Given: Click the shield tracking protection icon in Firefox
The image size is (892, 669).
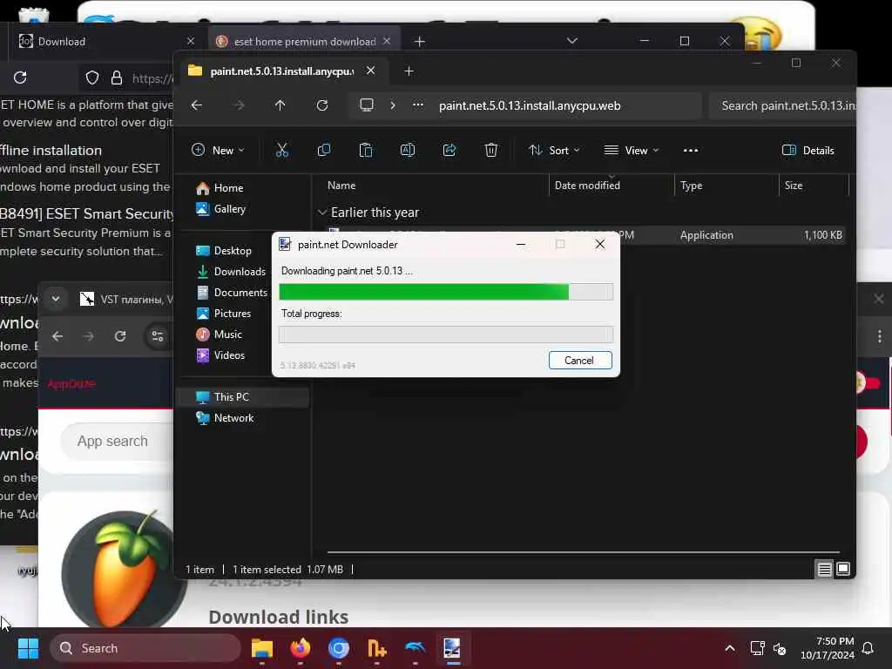Looking at the screenshot, I should pos(91,78).
